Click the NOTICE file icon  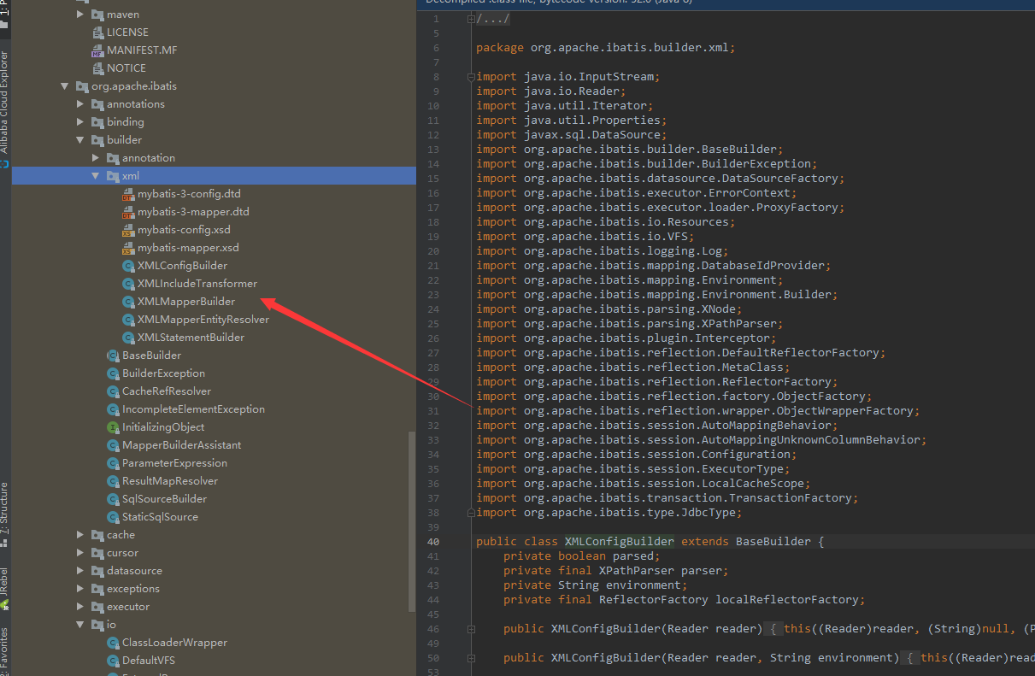tap(97, 68)
